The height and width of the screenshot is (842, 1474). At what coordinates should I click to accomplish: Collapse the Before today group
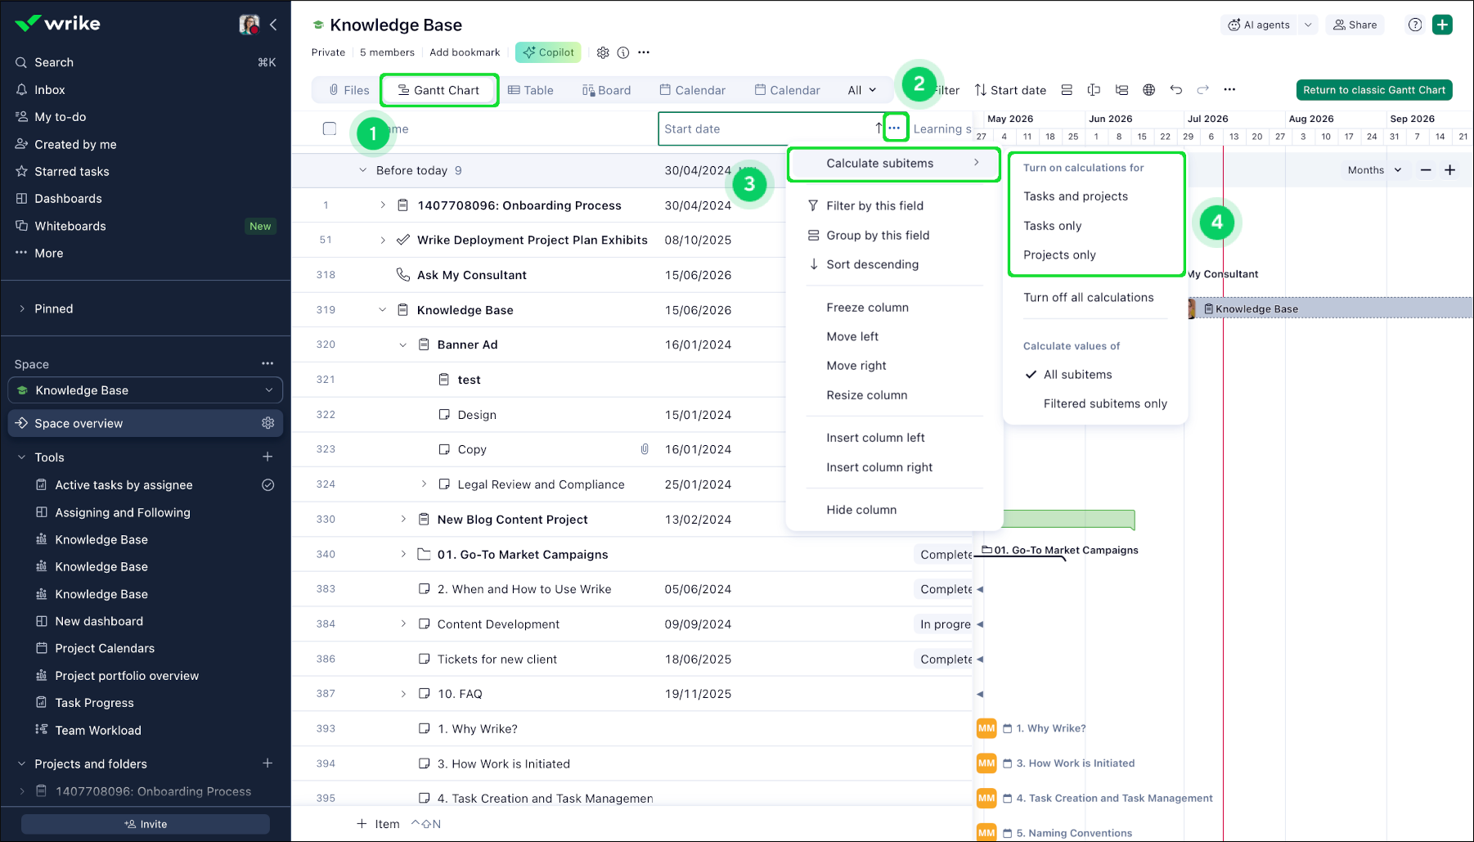click(x=362, y=170)
